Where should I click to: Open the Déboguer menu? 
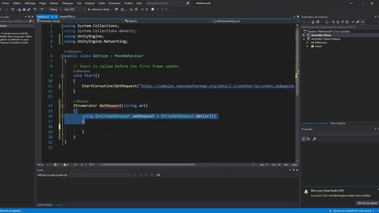click(x=68, y=3)
